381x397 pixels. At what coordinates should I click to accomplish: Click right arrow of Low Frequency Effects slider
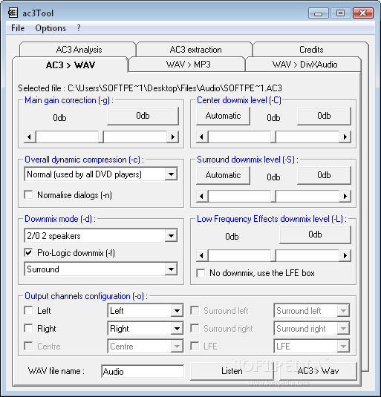tap(345, 255)
